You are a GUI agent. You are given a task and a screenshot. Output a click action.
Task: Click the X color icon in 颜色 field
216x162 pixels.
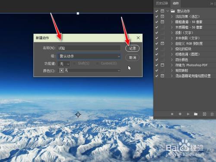(x=61, y=70)
